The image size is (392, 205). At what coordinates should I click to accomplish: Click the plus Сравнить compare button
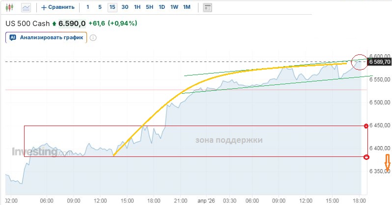(58, 7)
